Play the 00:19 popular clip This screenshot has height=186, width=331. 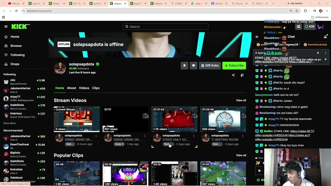174,174
